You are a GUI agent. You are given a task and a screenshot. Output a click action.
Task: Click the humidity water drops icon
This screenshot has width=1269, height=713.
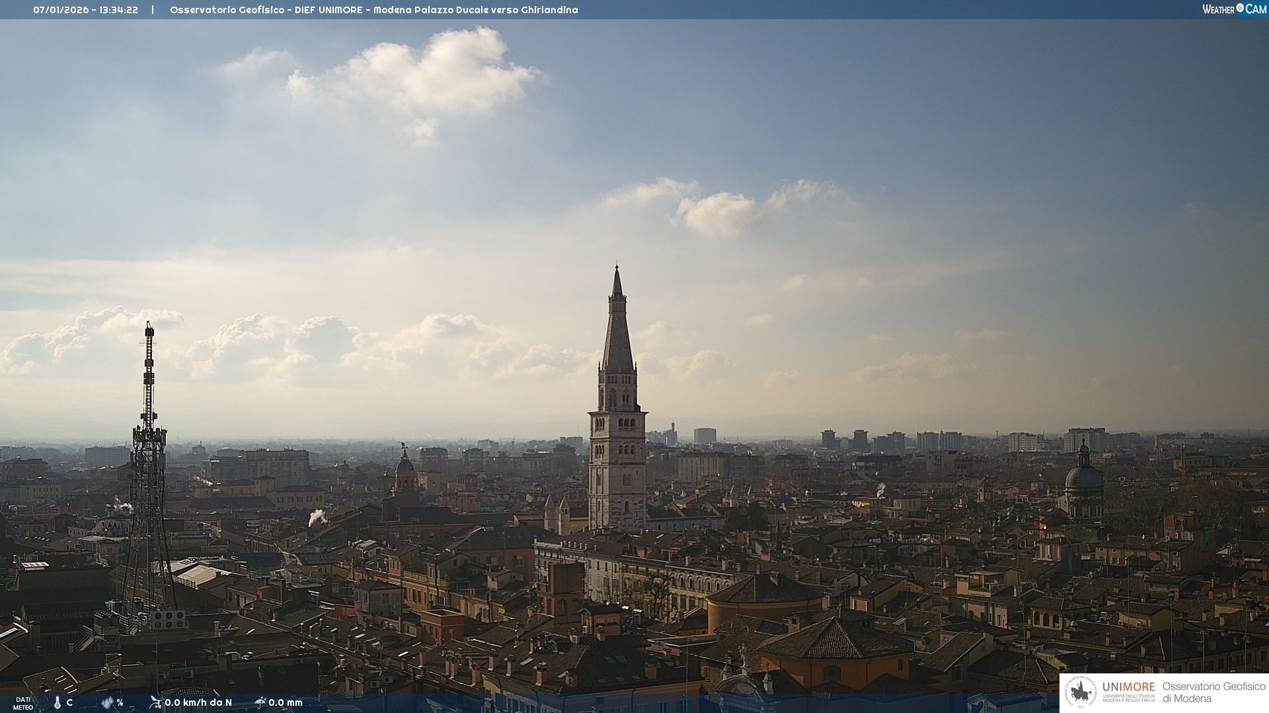point(107,702)
